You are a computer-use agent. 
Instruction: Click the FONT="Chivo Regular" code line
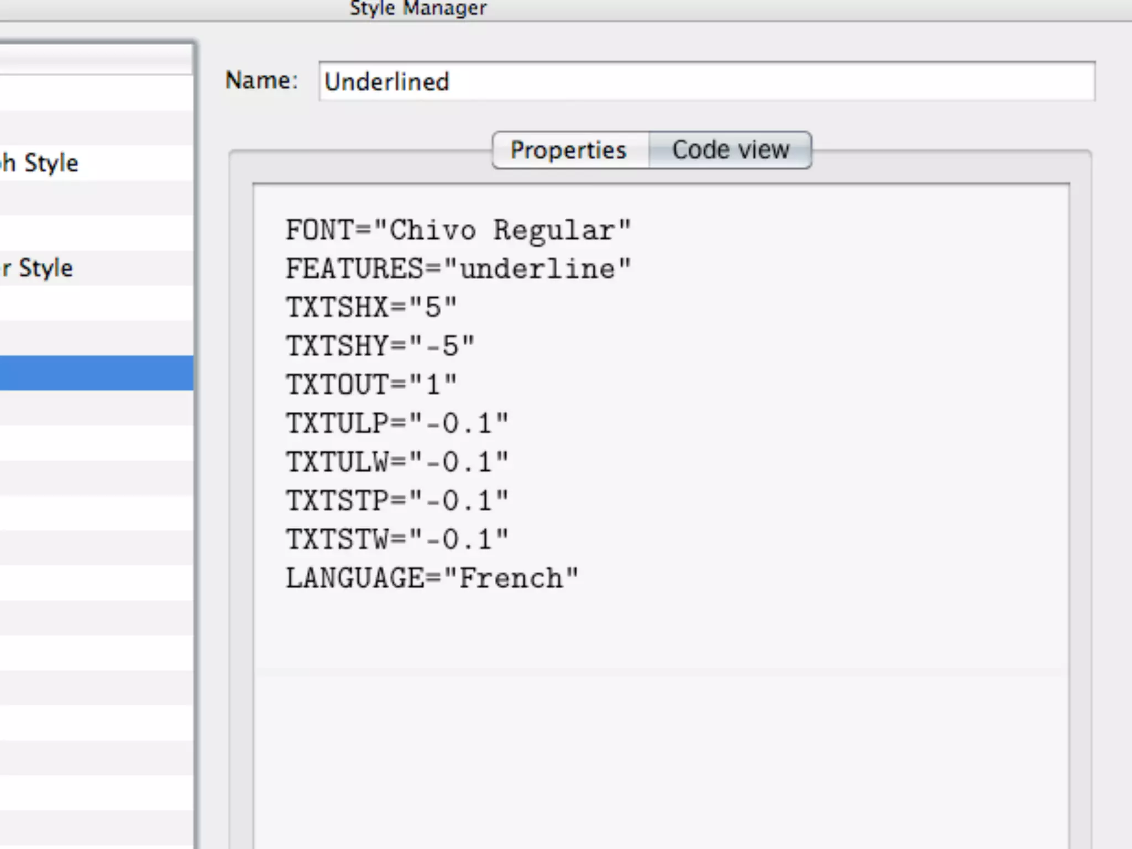point(458,230)
